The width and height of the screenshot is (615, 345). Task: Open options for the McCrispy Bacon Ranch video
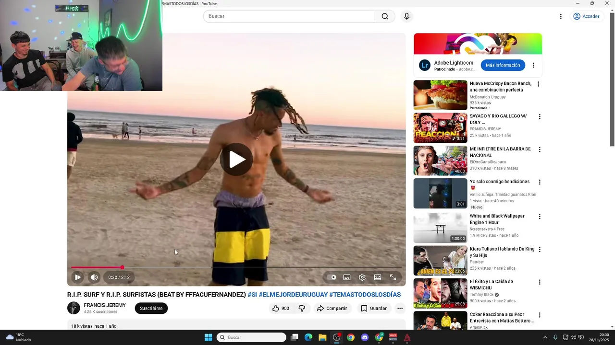[538, 84]
